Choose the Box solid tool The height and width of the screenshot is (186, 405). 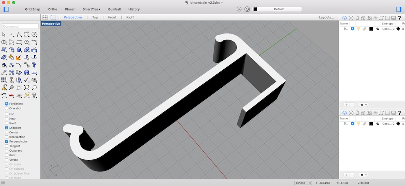pyautogui.click(x=19, y=50)
